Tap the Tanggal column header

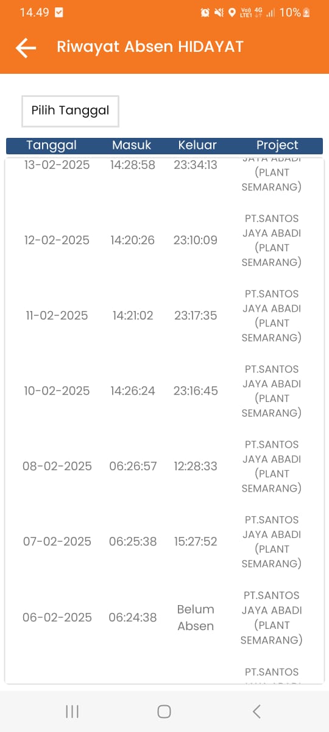tap(51, 145)
